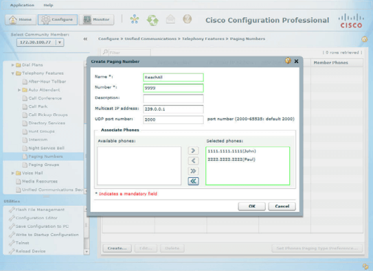This screenshot has width=373, height=271.
Task: Click the network community toolbar icon
Action: coord(135,19)
